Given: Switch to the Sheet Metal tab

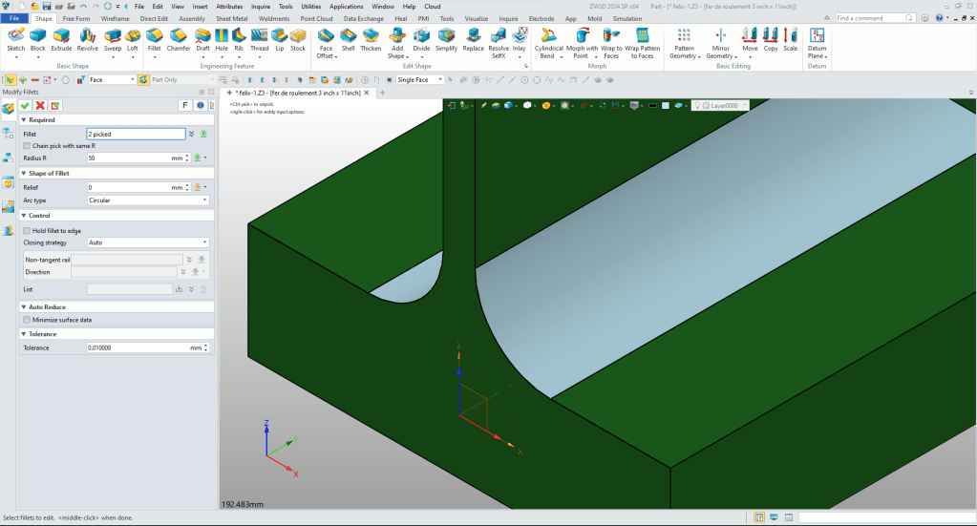Looking at the screenshot, I should (x=230, y=18).
